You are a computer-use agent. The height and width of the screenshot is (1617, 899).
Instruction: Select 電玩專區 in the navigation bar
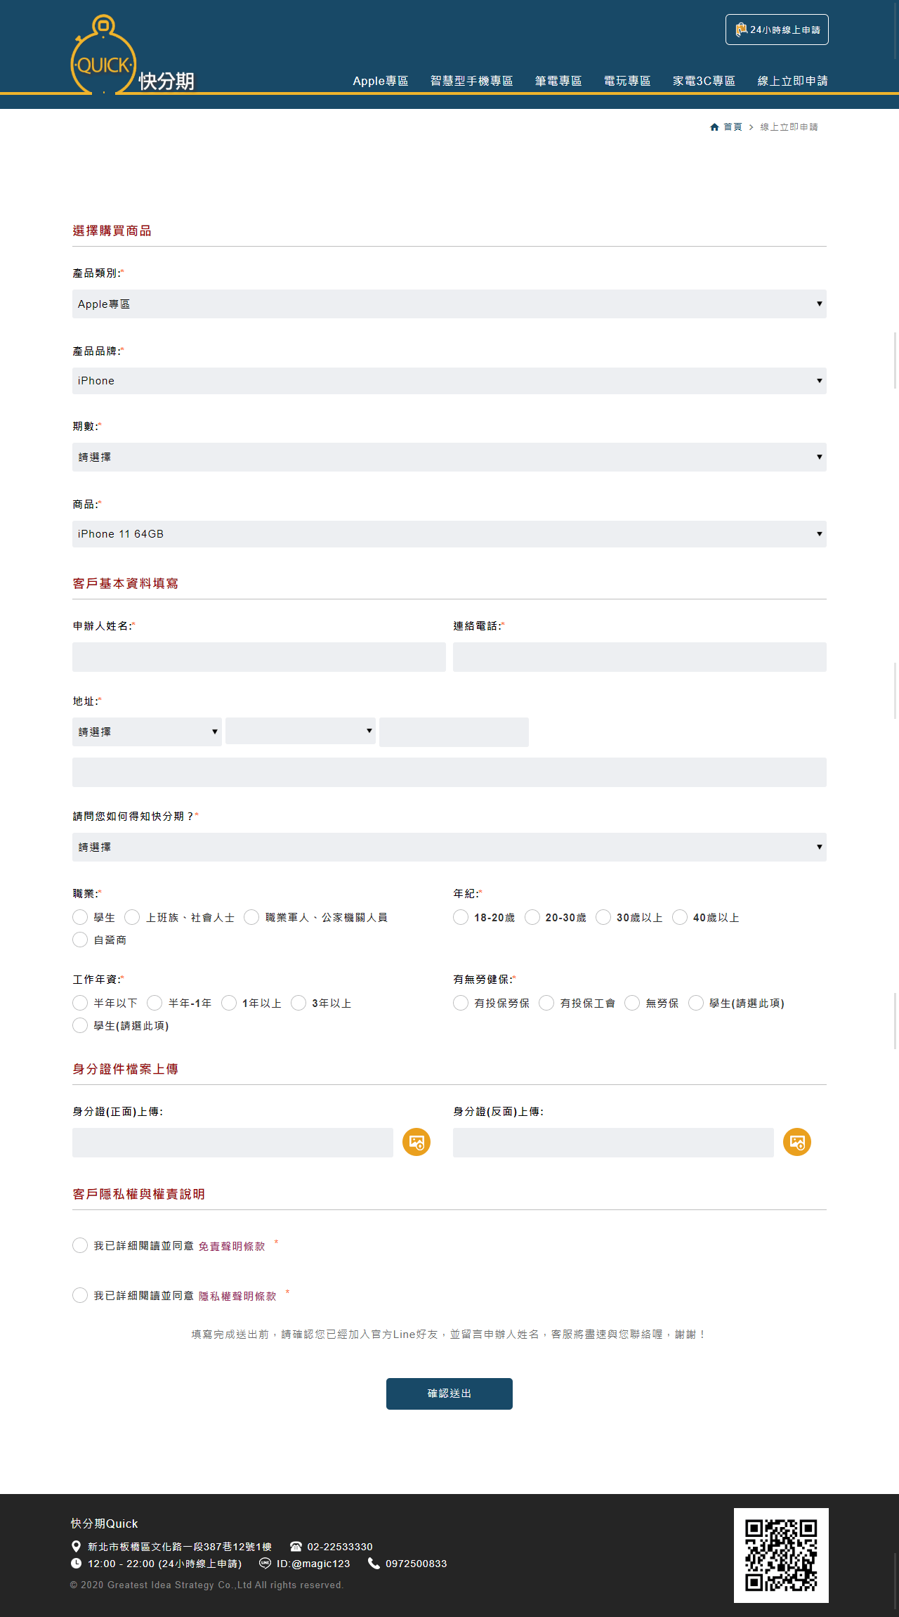[627, 81]
